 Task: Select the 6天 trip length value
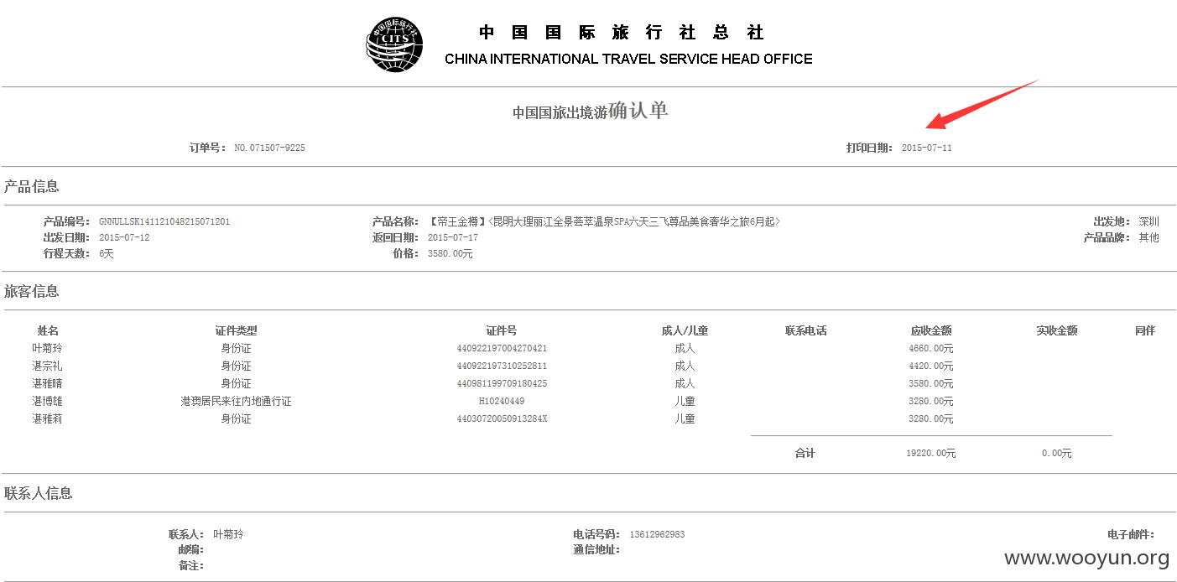coord(107,253)
